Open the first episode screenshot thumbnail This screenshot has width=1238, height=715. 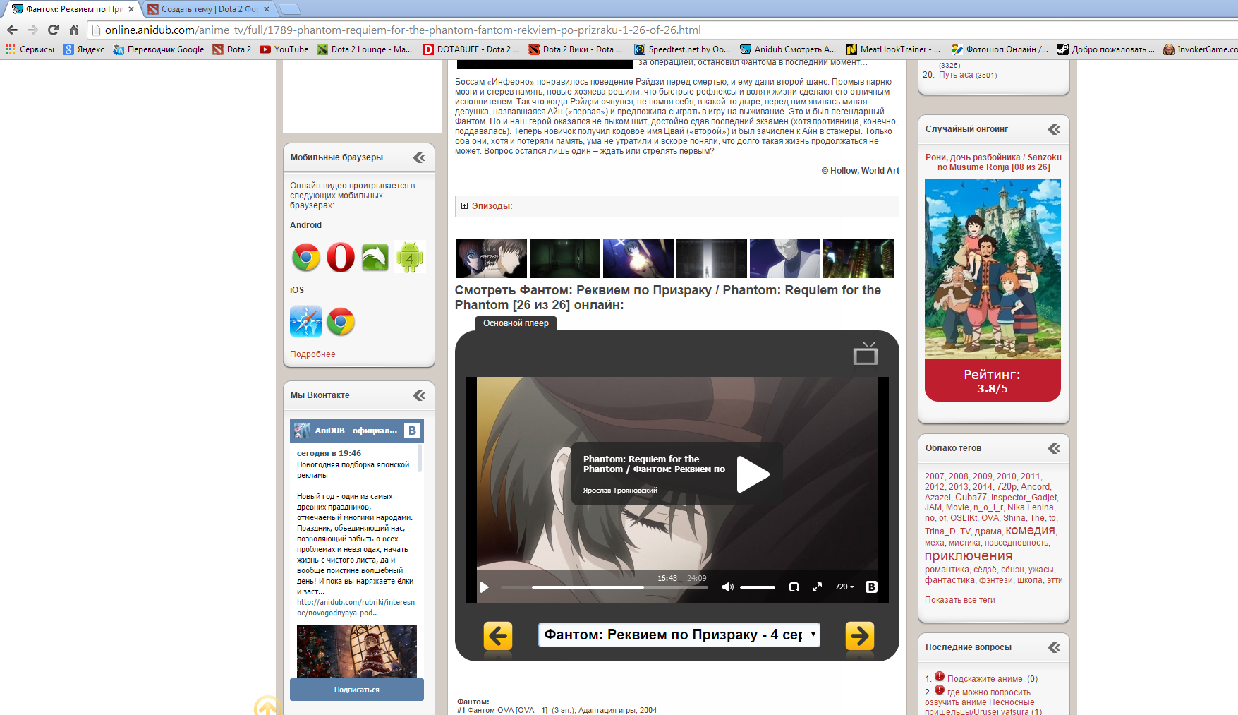[492, 258]
